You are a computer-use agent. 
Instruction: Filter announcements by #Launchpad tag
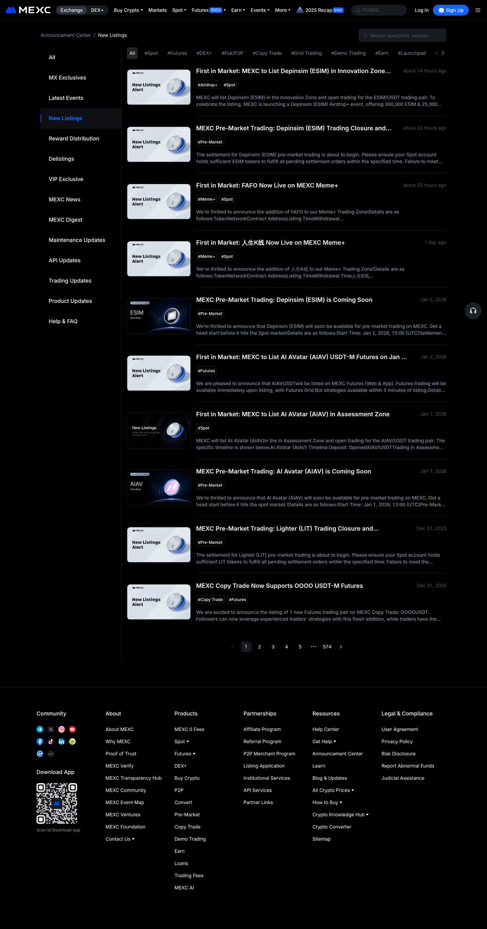(x=412, y=53)
